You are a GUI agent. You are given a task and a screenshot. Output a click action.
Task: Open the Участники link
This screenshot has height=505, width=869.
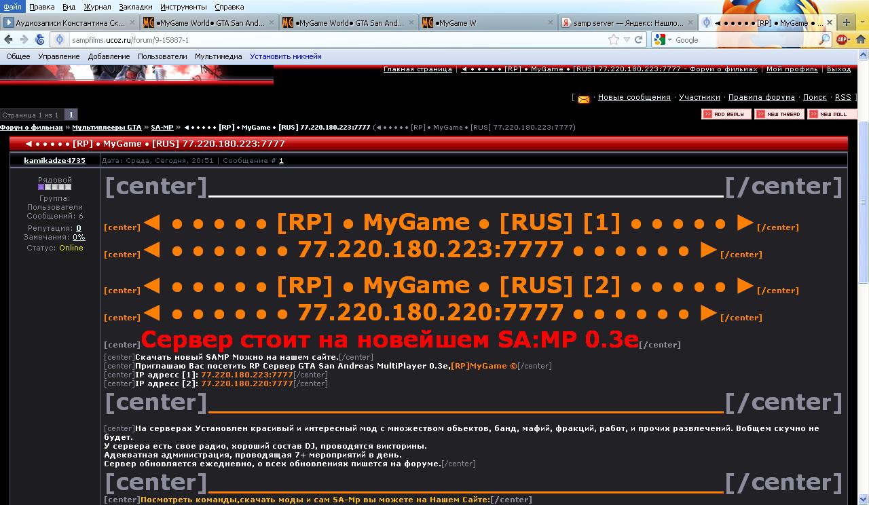(x=699, y=97)
